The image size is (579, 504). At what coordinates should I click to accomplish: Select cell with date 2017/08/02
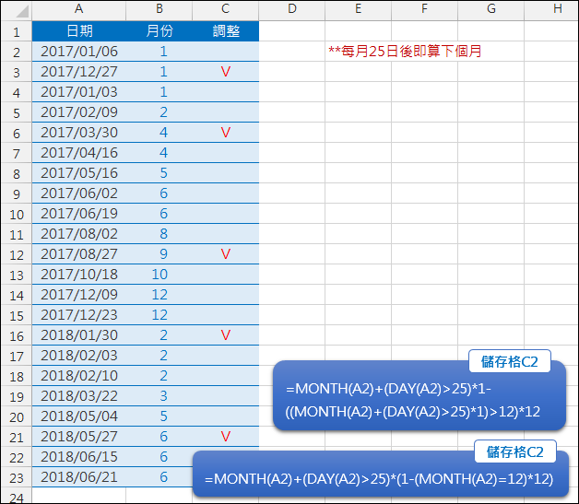click(79, 234)
